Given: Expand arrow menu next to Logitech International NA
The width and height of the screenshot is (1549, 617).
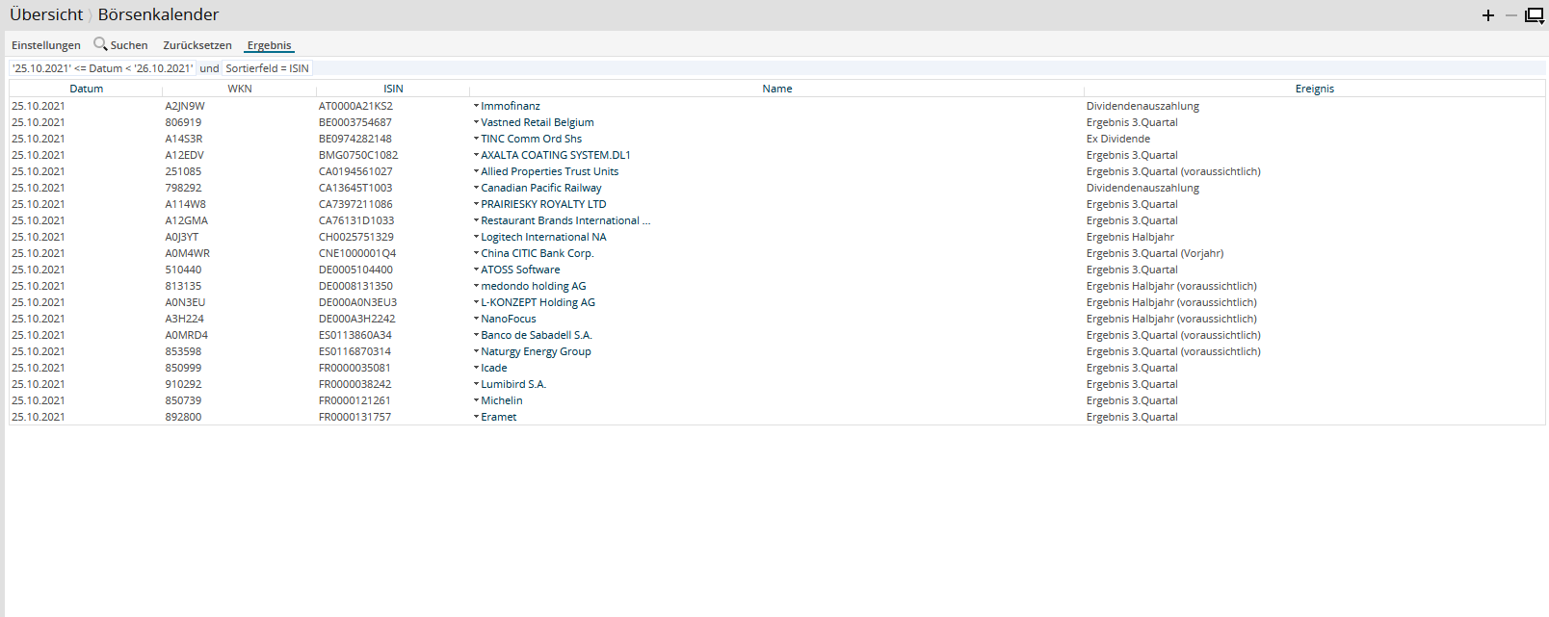Looking at the screenshot, I should (x=476, y=237).
